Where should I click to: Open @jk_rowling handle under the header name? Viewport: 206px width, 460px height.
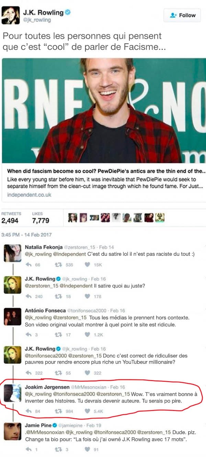(36, 20)
